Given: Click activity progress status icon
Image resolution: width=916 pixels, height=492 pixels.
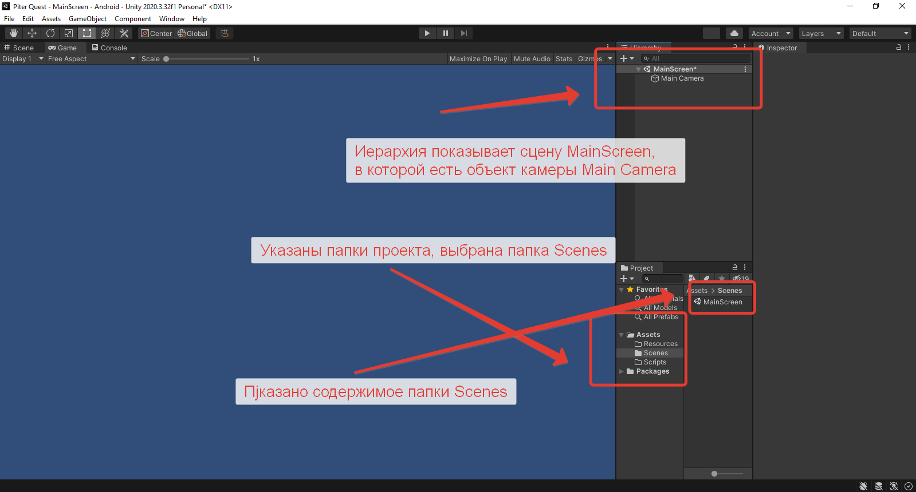Looking at the screenshot, I should coord(909,486).
